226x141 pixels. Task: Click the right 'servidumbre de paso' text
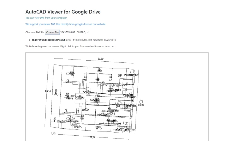click(x=110, y=124)
